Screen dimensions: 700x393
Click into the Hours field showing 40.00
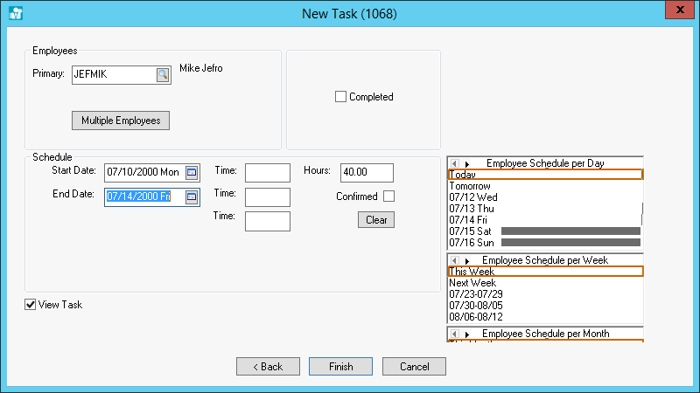pos(367,172)
